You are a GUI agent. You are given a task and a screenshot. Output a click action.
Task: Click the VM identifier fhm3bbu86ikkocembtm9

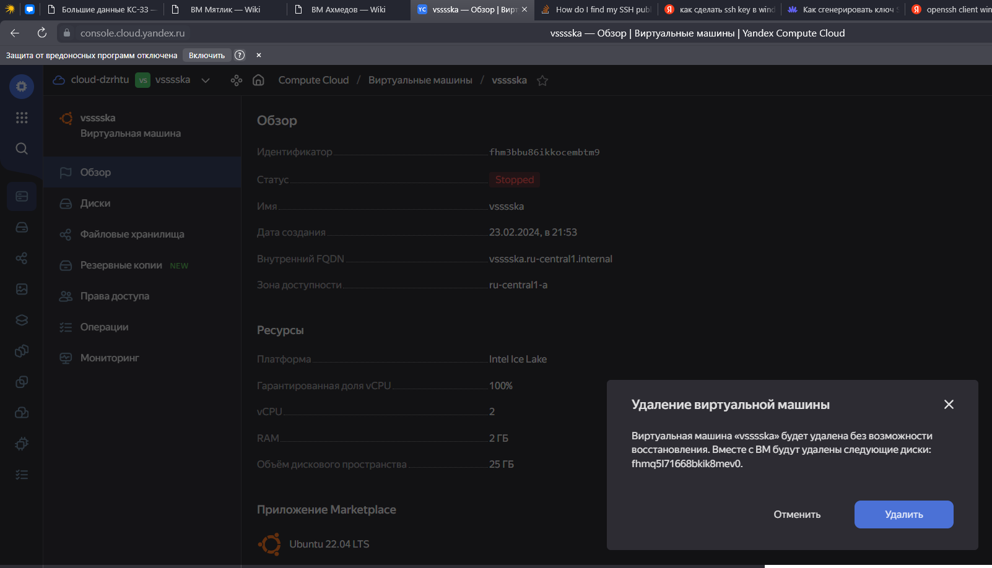544,152
